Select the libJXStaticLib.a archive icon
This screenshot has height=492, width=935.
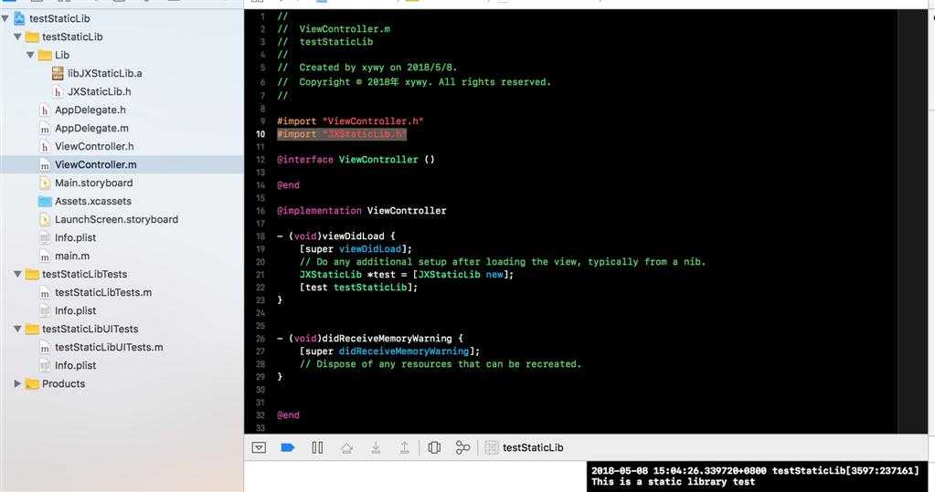coord(58,73)
